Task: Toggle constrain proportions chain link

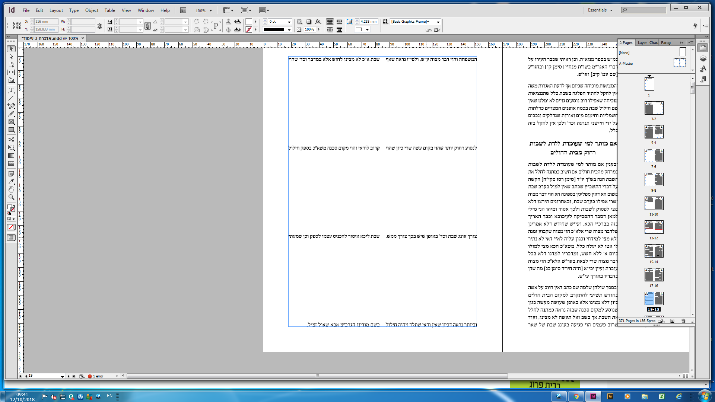Action: (148, 26)
